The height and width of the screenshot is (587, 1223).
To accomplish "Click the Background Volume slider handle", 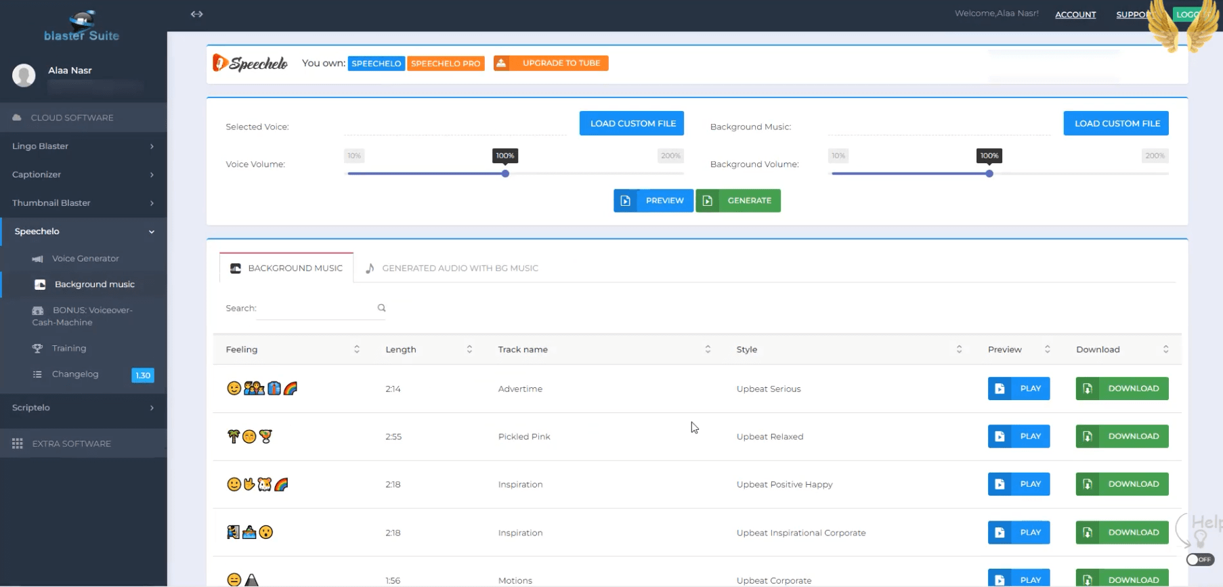I will (x=989, y=174).
